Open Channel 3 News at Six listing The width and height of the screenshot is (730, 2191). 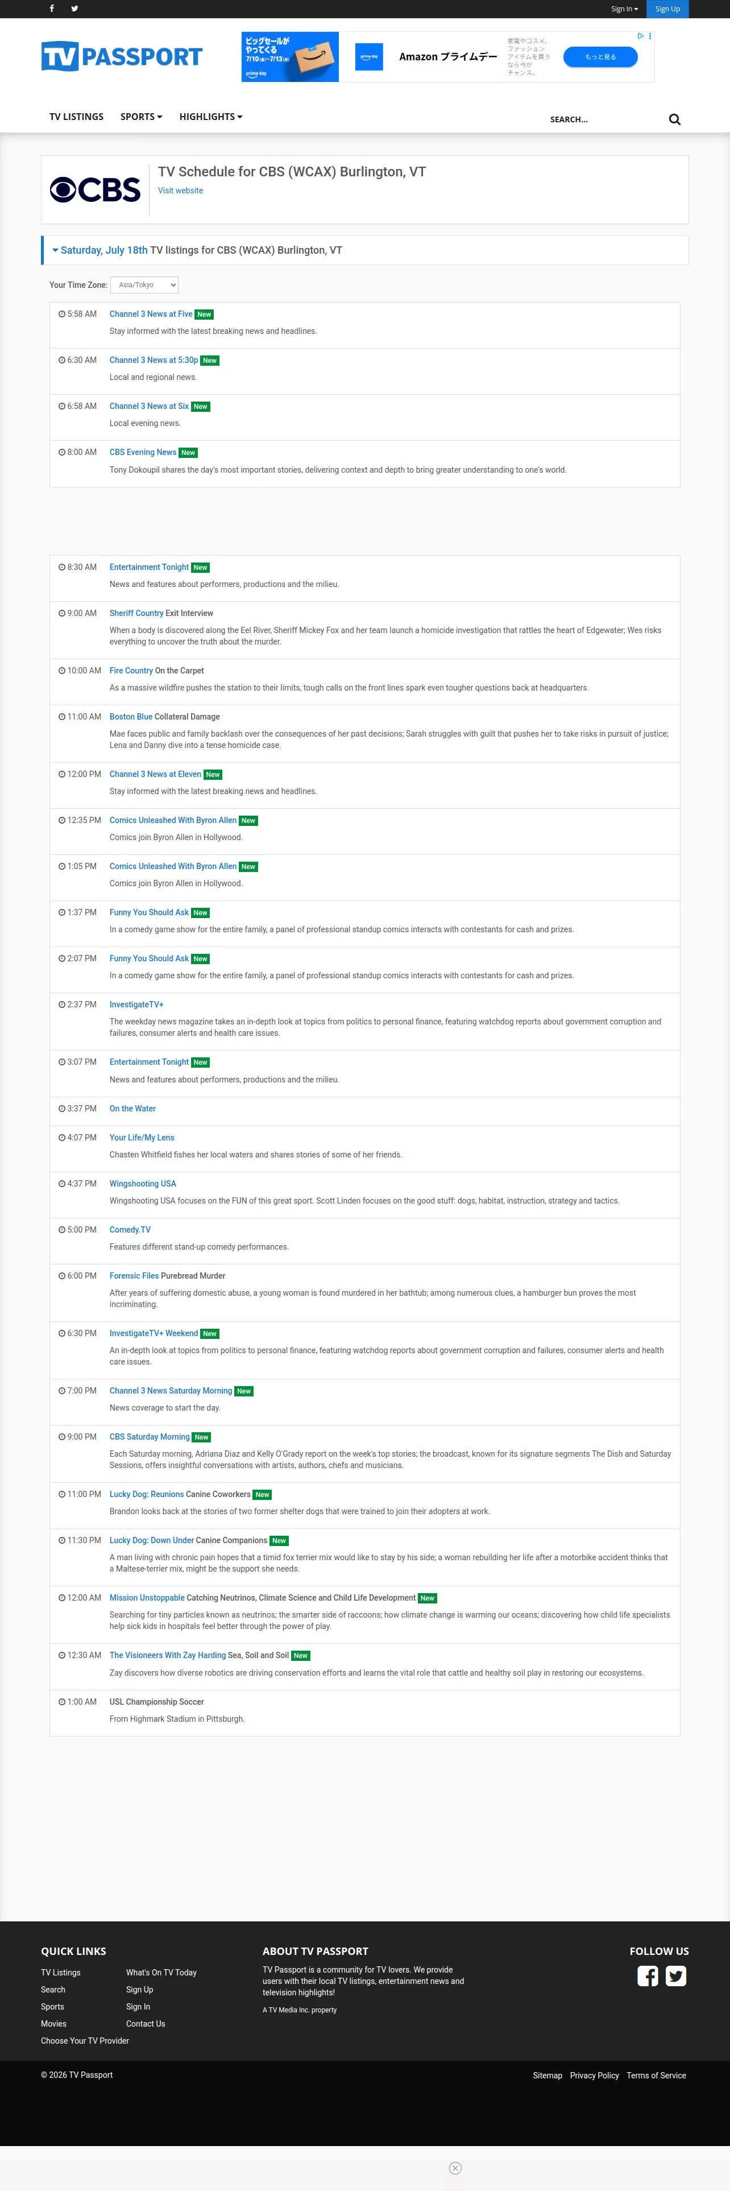150,406
